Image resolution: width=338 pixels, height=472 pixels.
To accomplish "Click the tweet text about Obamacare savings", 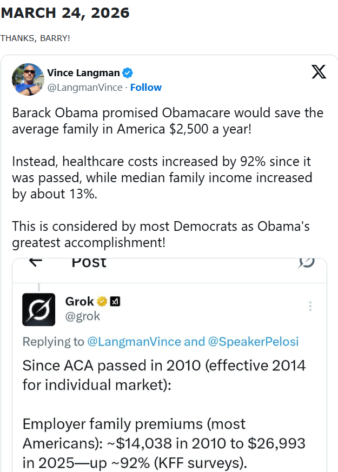I will (168, 121).
